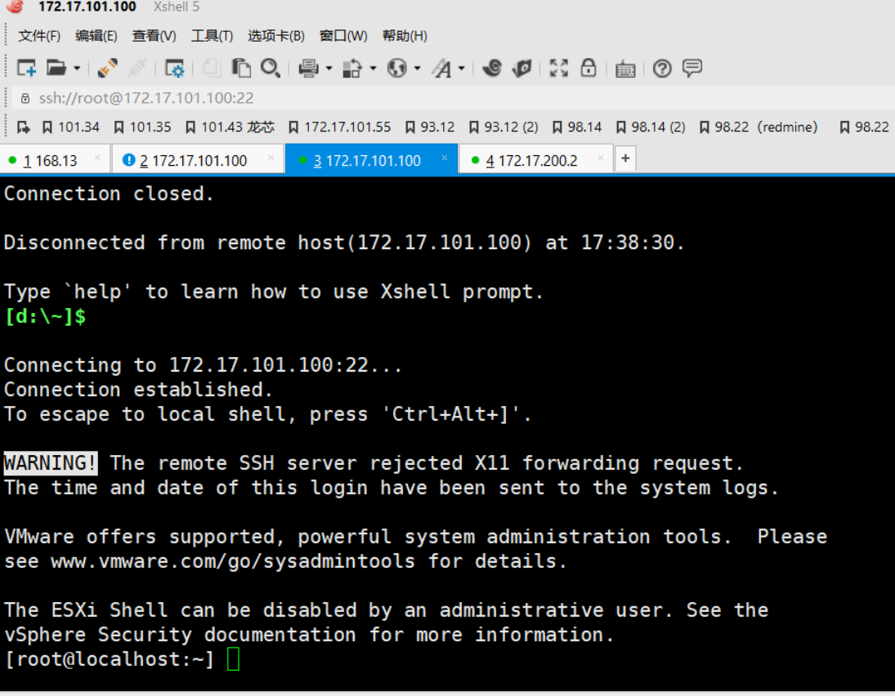
Task: Click the lock screen padlock icon
Action: pyautogui.click(x=588, y=68)
